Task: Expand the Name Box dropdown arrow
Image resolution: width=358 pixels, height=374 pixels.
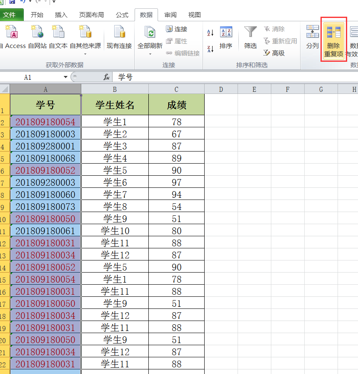Action: [x=65, y=77]
